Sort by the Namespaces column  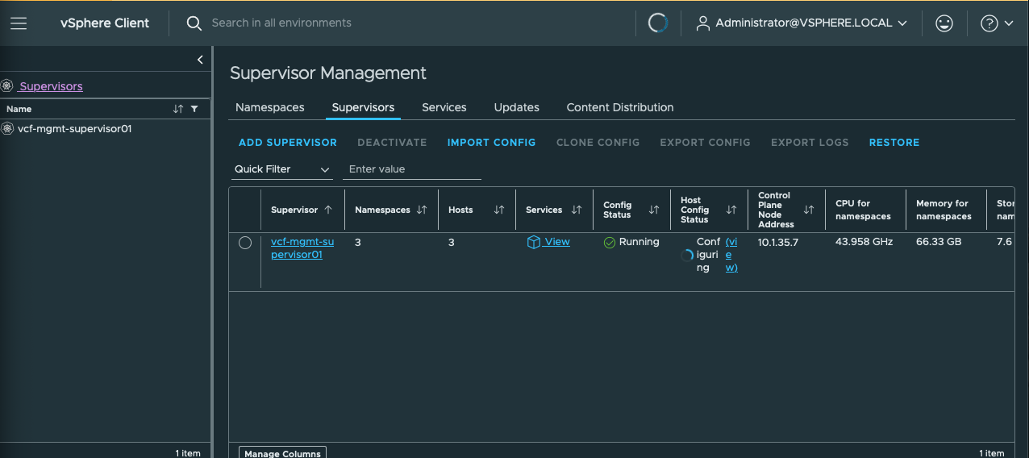pos(422,210)
